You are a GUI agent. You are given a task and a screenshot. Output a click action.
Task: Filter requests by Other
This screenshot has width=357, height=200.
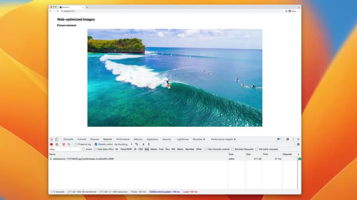pyautogui.click(x=199, y=149)
